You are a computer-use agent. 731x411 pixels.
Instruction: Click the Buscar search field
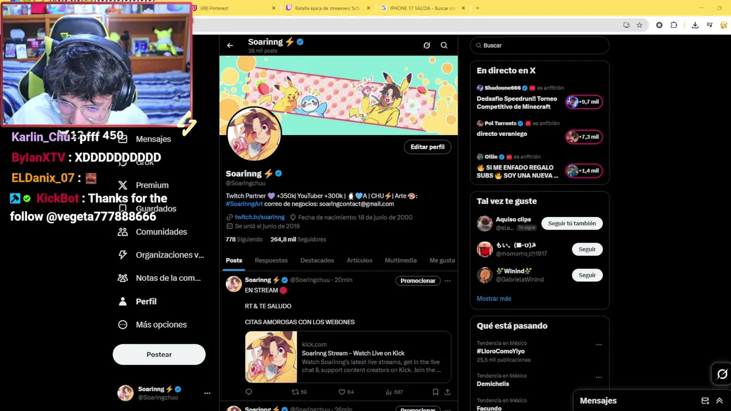tap(540, 46)
